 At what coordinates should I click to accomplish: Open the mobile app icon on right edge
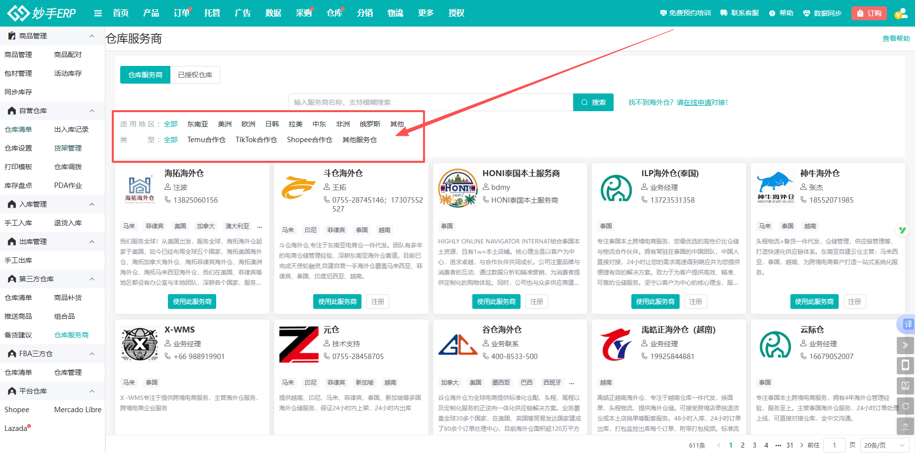tap(905, 365)
